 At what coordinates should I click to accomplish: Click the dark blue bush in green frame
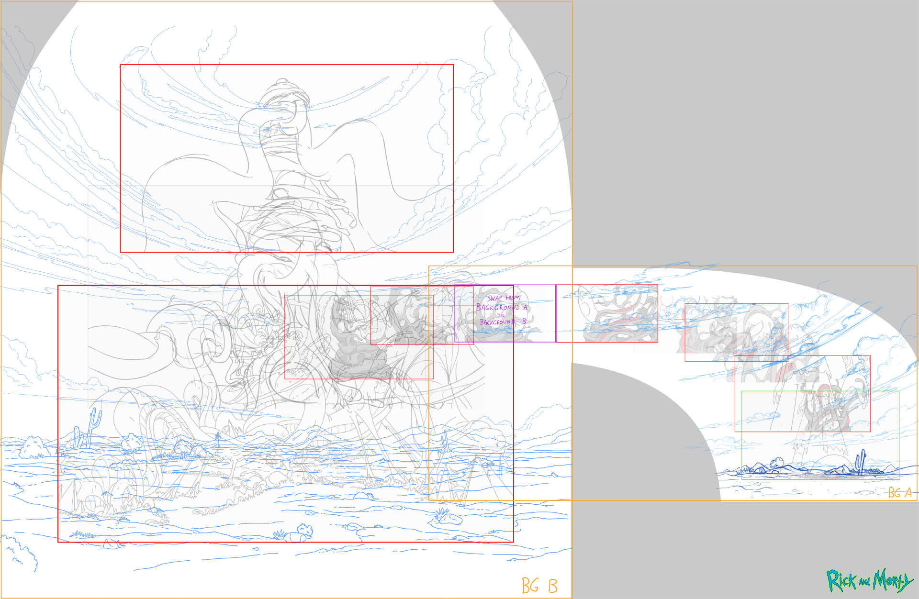[775, 463]
